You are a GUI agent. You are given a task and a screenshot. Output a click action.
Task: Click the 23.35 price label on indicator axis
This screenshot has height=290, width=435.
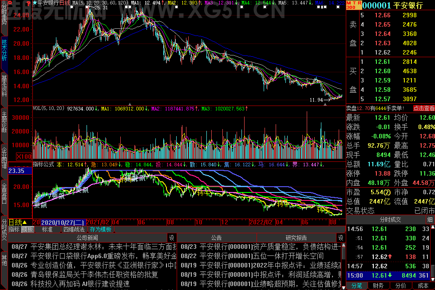(x=20, y=171)
